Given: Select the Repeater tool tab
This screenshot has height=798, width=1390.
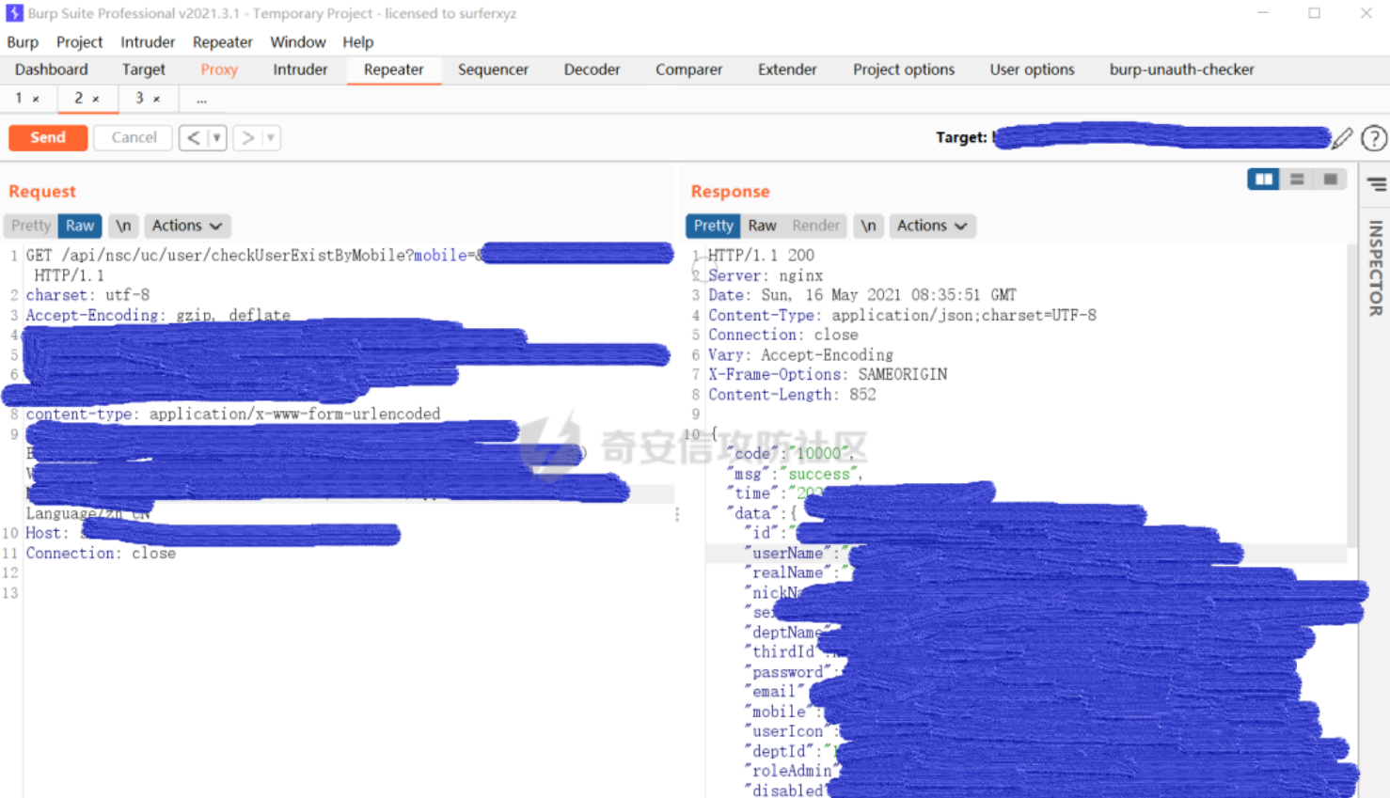Looking at the screenshot, I should [x=393, y=70].
